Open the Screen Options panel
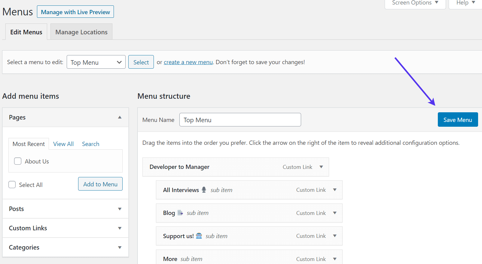 click(x=415, y=3)
